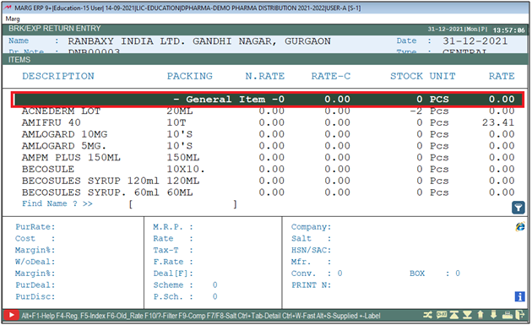Click the shuffle arrows icon in bottom bar
This screenshot has height=325, width=532.
point(427,315)
